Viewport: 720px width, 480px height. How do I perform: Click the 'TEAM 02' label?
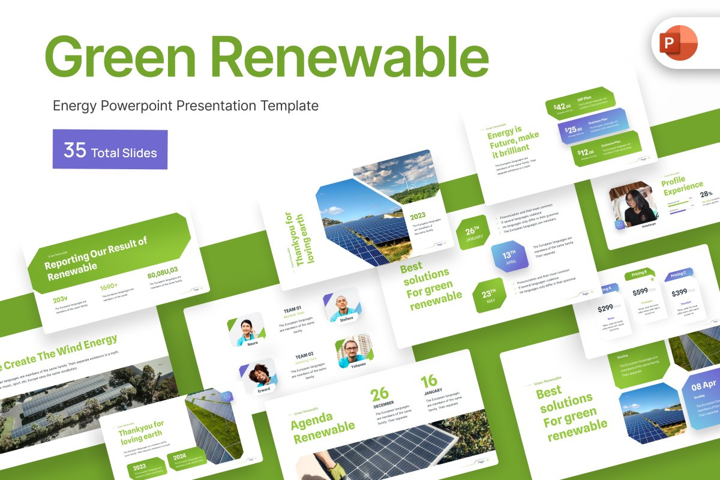(305, 356)
